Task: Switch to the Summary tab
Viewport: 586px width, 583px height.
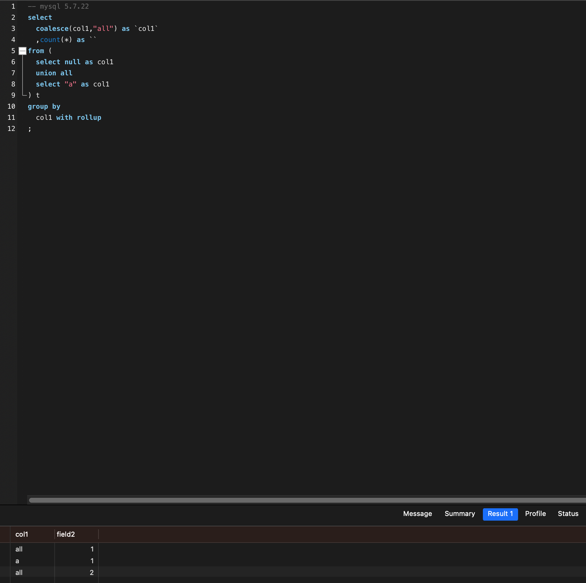Action: [x=460, y=514]
